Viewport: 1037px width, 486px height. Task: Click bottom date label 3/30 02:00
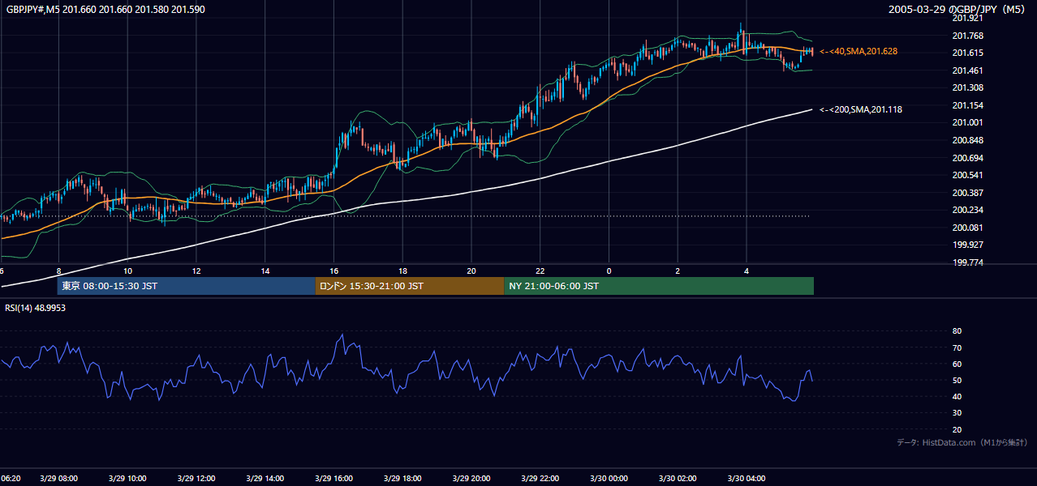[x=678, y=479]
